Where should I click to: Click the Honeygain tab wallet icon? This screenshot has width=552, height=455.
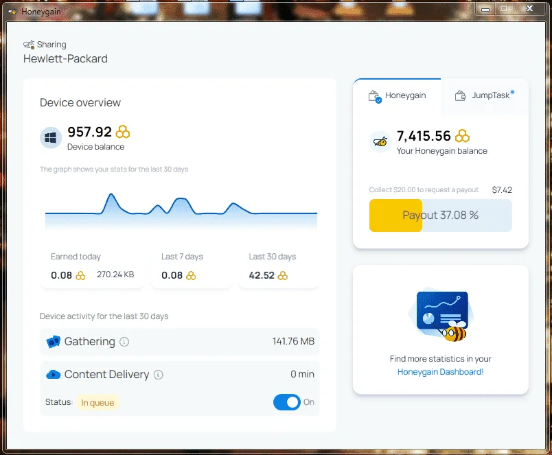click(375, 95)
